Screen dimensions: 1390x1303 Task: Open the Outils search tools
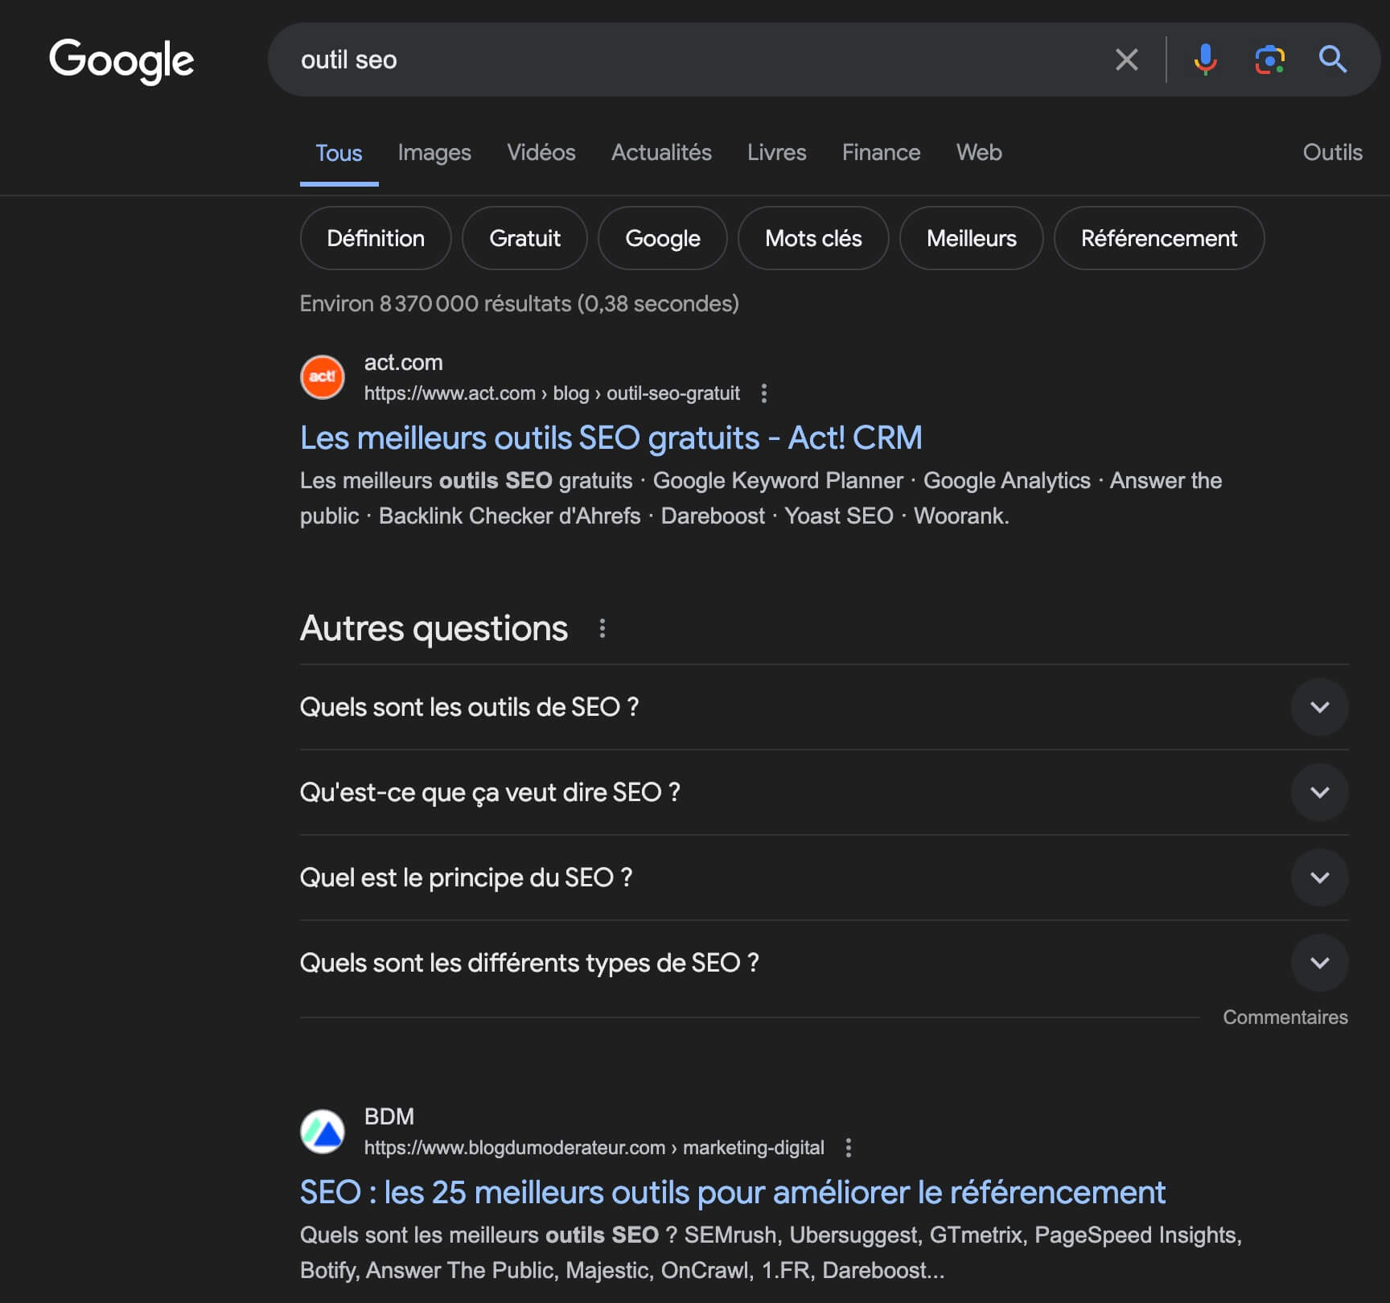1332,153
